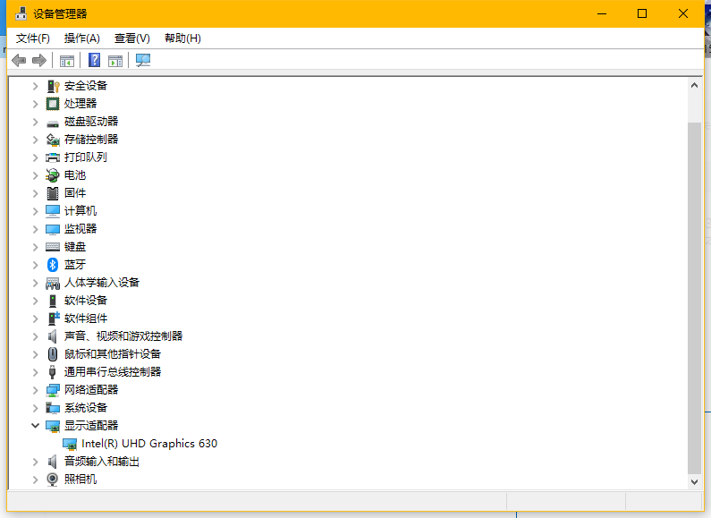
Task: Click the Back arrow toolbar icon
Action: click(x=19, y=60)
